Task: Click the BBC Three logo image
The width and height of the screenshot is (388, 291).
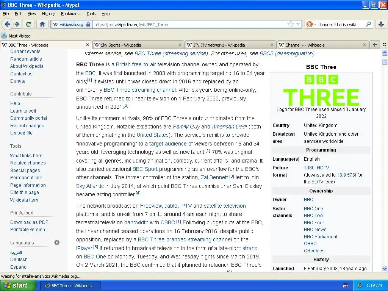Action: pos(321,90)
